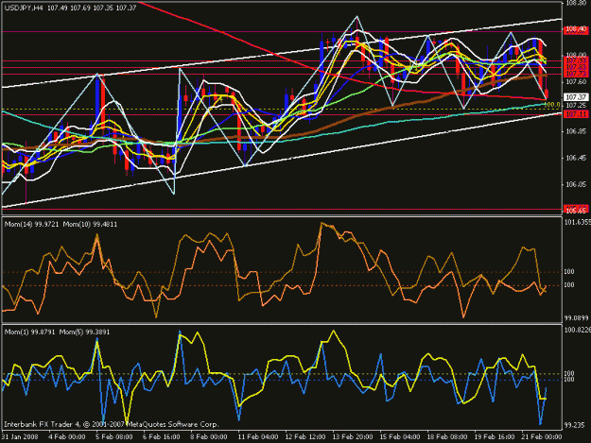Click the 31 Jan 2008 date label
This screenshot has height=443, width=591.
(20, 437)
